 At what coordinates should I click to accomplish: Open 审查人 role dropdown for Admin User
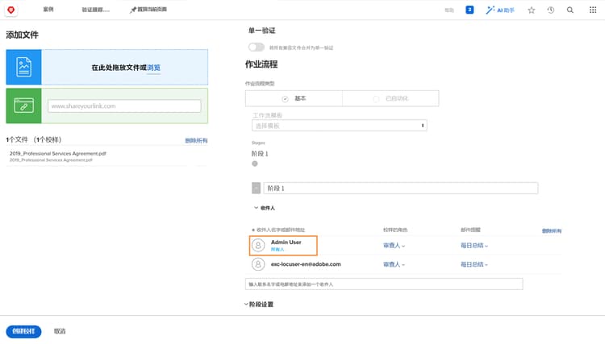click(x=394, y=246)
